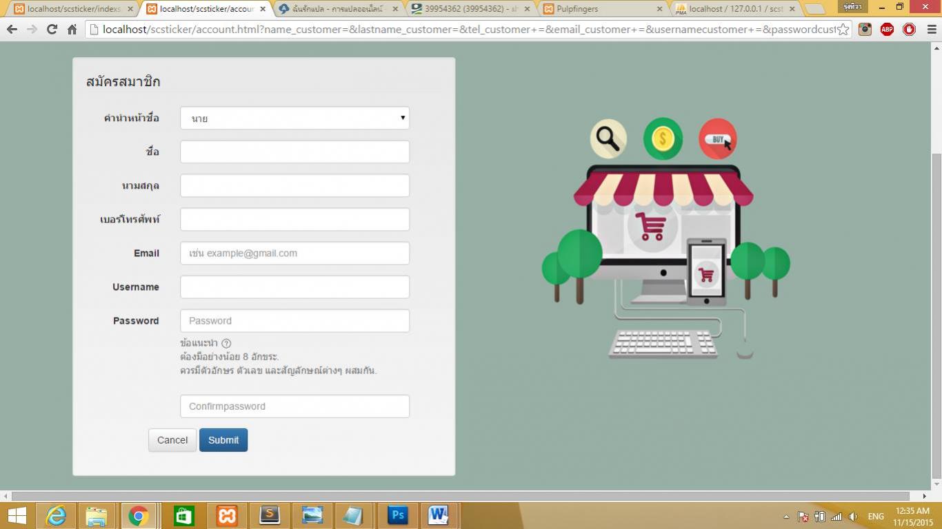Open Photoshop from the taskbar
Screen dimensions: 942x529
coord(397,515)
